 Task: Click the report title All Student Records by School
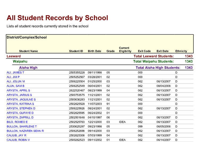pyautogui.click(x=57, y=18)
